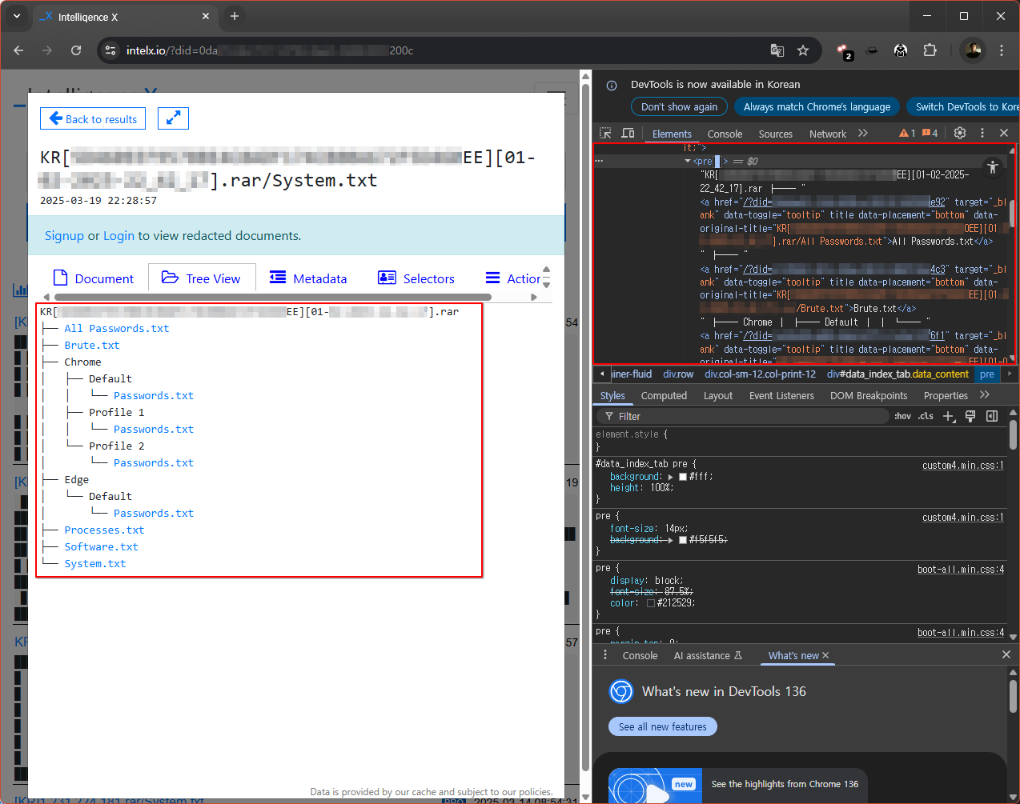
Task: Toggle the computed styles sidebar icon
Action: point(992,416)
